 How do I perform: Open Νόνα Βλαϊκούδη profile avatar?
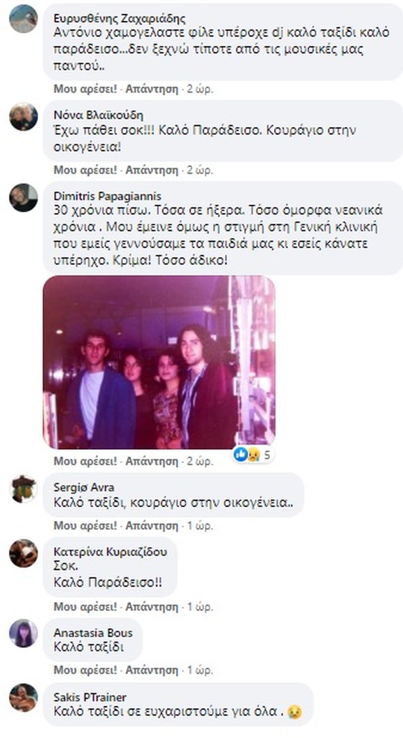tap(23, 117)
